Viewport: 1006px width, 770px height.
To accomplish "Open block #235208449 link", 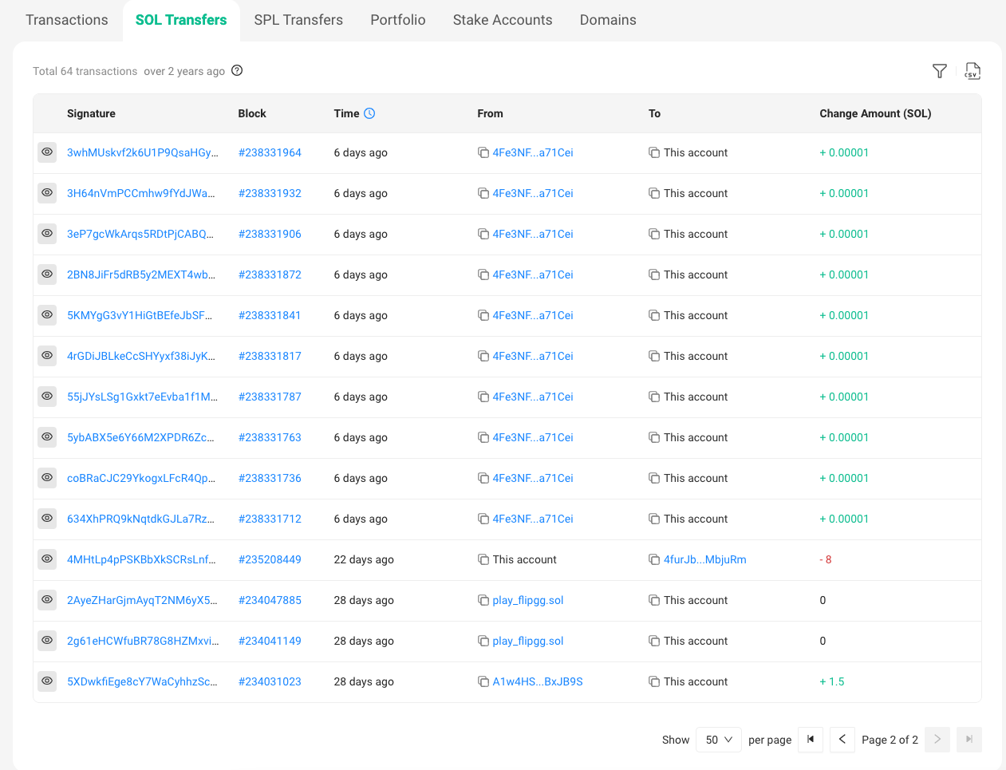I will 270,559.
